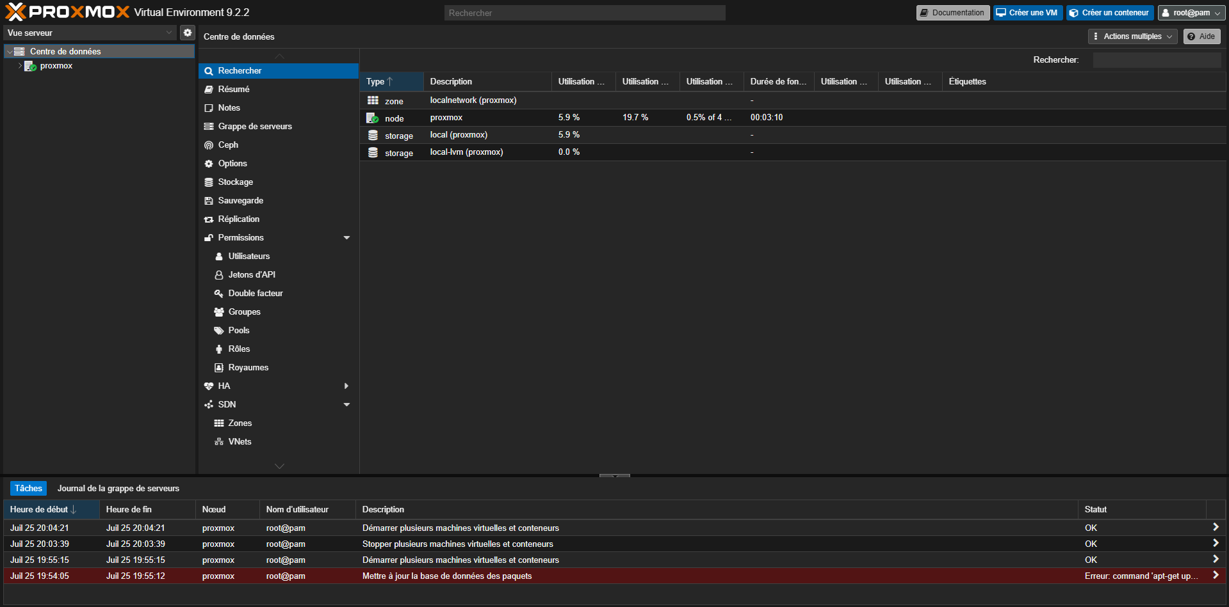Click the Grappe de serveurs icon
The height and width of the screenshot is (607, 1229).
209,126
